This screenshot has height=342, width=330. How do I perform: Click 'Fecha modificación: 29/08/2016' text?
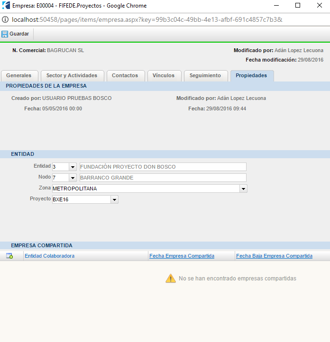(x=284, y=60)
